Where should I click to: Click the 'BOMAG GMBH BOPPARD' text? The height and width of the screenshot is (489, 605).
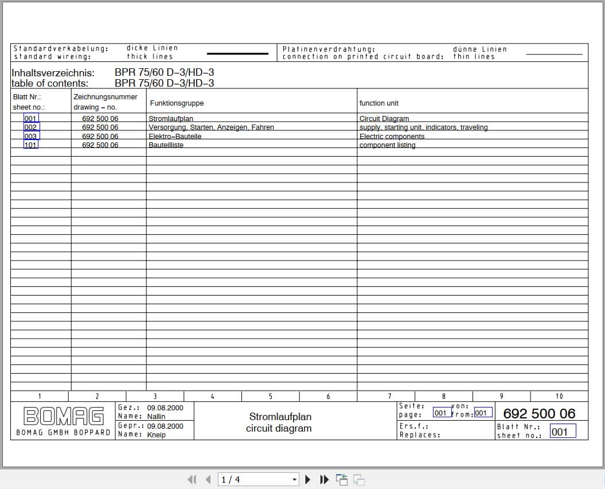(63, 432)
